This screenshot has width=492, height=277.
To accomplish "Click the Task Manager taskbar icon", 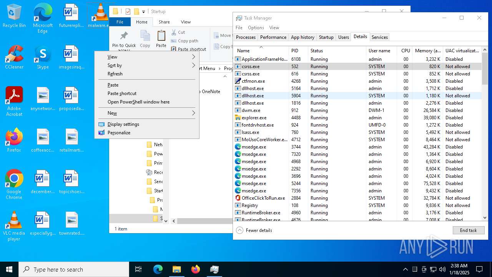I will click(x=214, y=269).
